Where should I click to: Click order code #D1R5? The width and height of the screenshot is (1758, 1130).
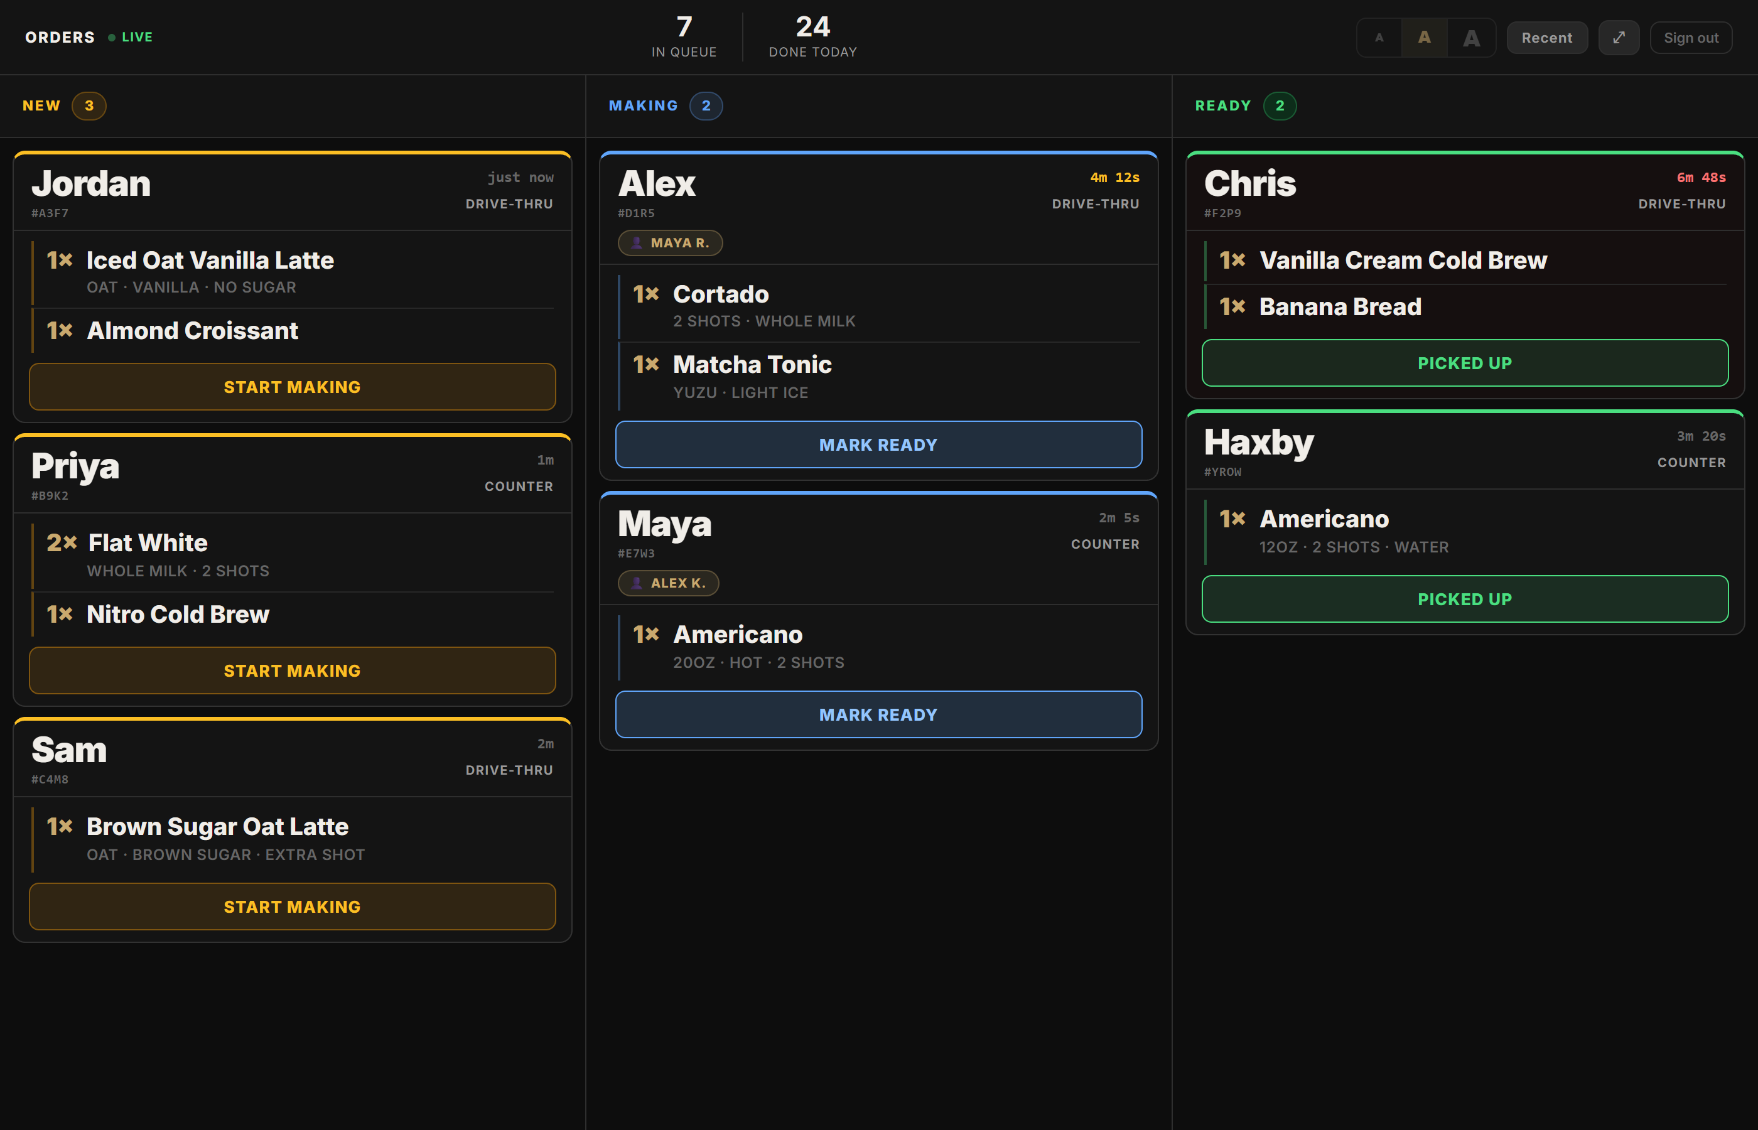pos(636,213)
